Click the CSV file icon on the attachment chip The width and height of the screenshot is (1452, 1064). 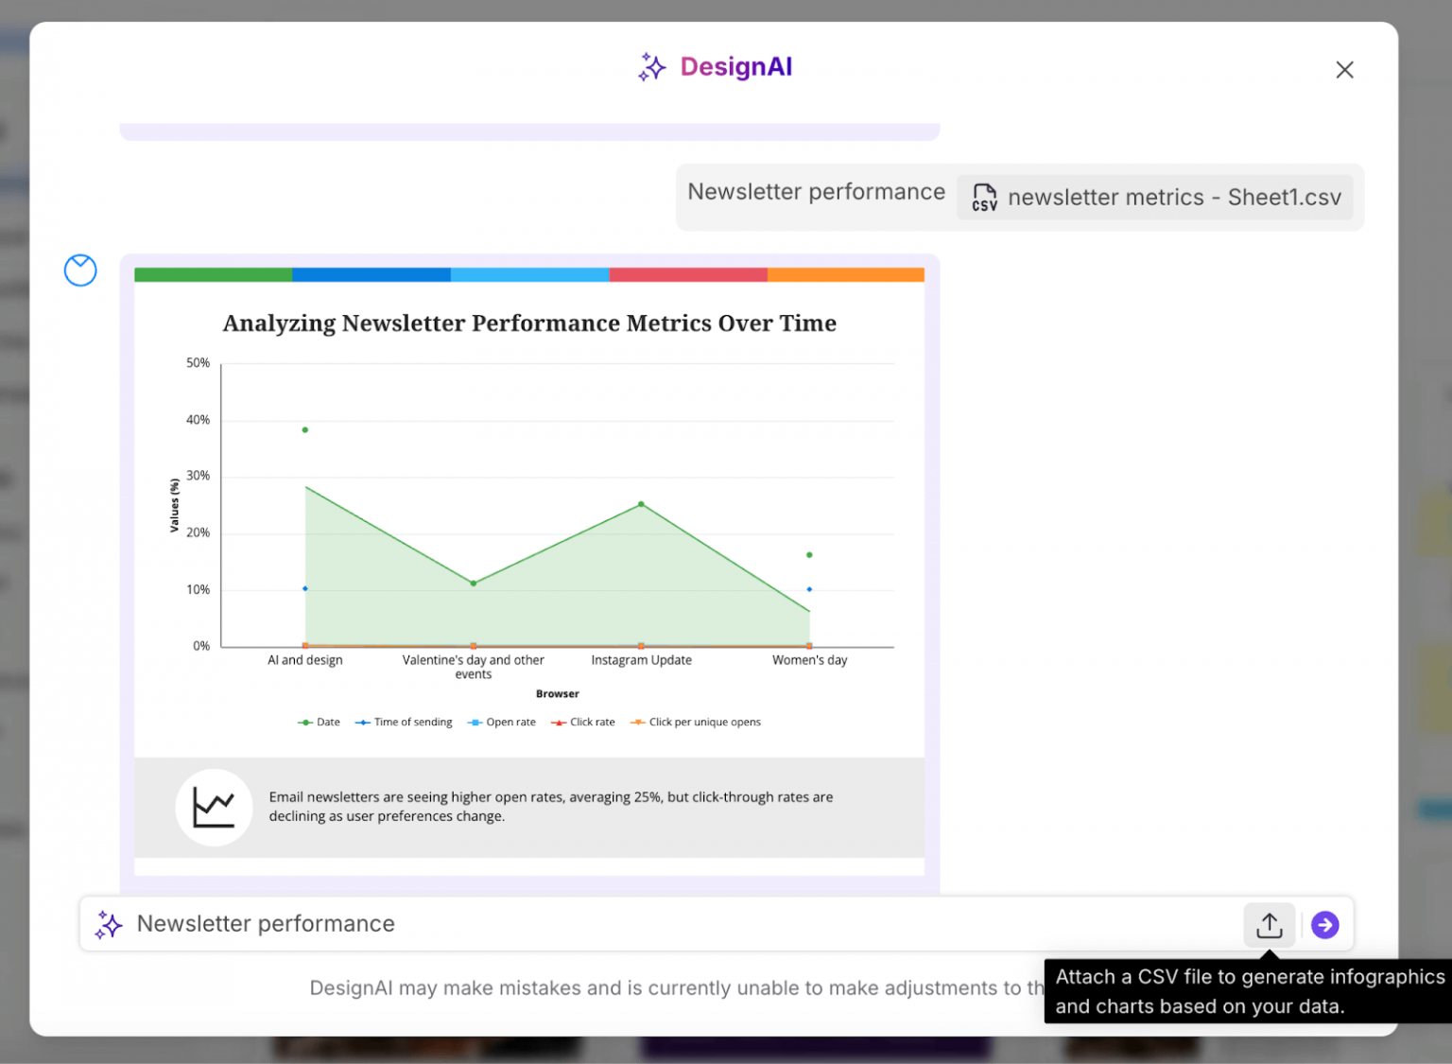[984, 197]
